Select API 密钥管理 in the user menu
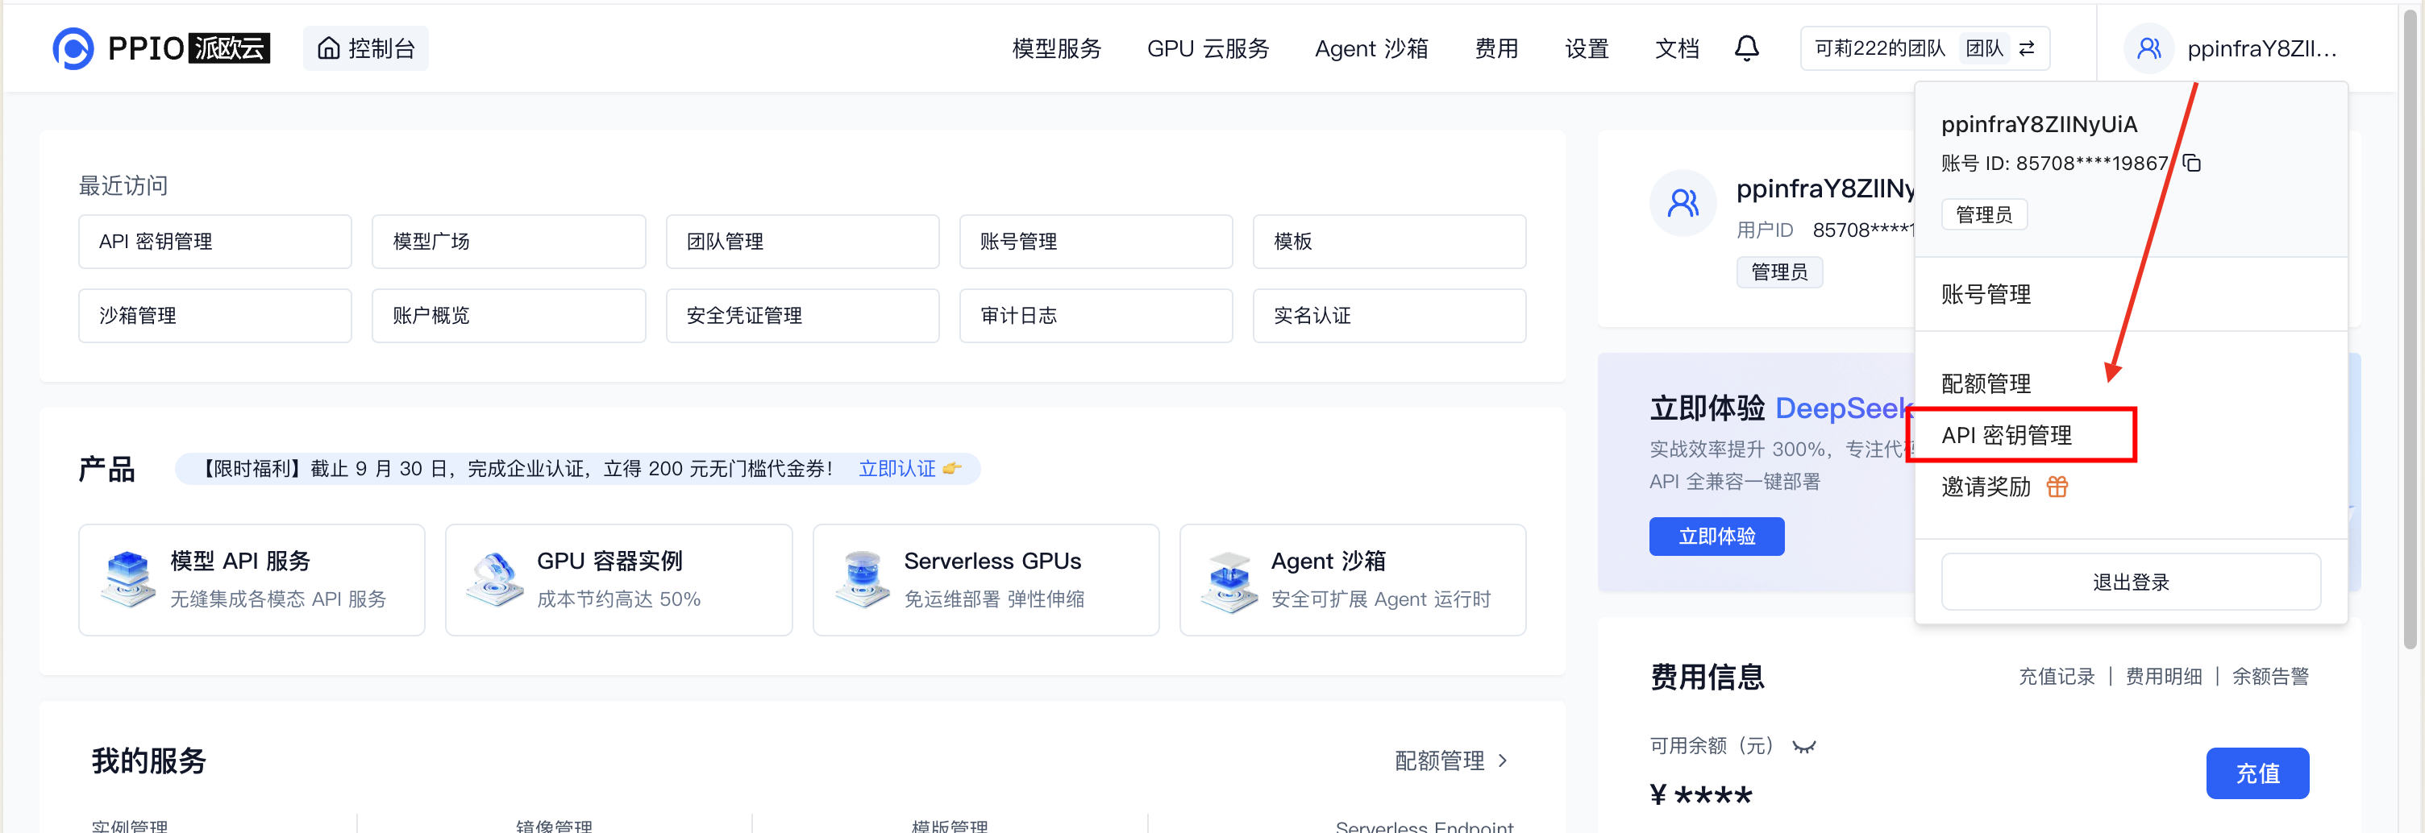This screenshot has width=2425, height=833. (x=2006, y=435)
